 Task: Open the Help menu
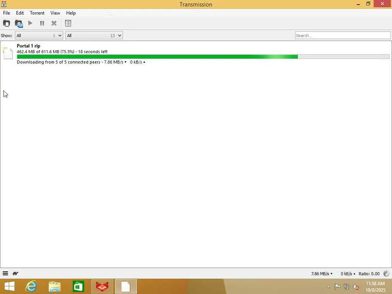[71, 13]
